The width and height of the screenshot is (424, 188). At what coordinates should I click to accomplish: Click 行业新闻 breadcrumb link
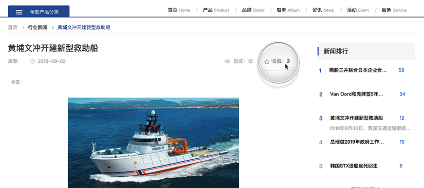[38, 28]
